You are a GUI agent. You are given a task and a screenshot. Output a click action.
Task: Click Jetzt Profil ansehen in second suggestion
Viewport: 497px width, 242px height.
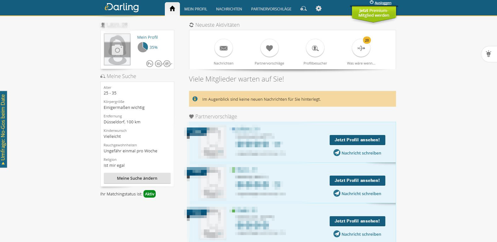pyautogui.click(x=357, y=181)
